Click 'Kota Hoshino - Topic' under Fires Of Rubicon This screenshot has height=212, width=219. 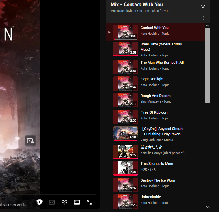click(155, 118)
